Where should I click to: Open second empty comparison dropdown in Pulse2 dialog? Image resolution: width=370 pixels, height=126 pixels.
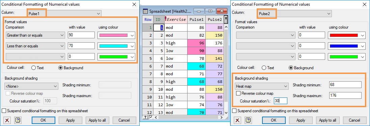click(x=265, y=46)
